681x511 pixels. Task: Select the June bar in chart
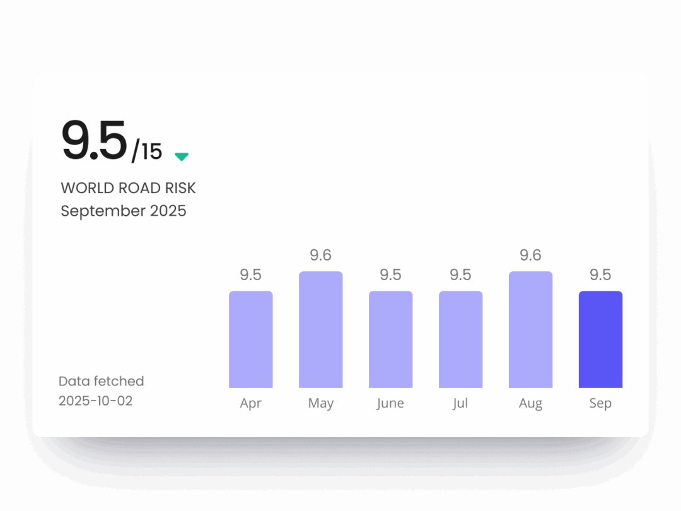pyautogui.click(x=391, y=339)
